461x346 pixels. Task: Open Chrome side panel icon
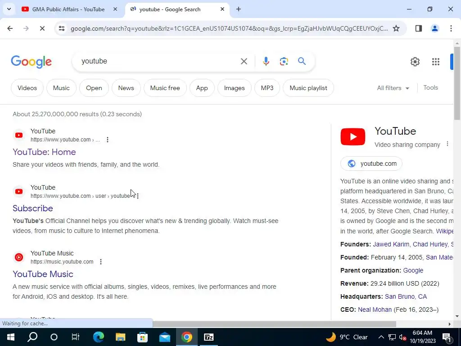(x=418, y=28)
